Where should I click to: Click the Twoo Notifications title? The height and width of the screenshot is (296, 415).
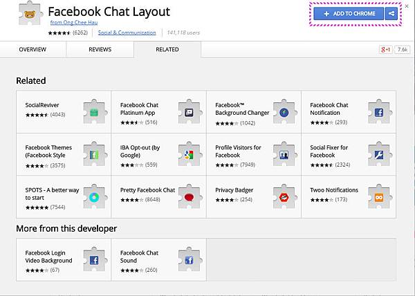(x=334, y=190)
